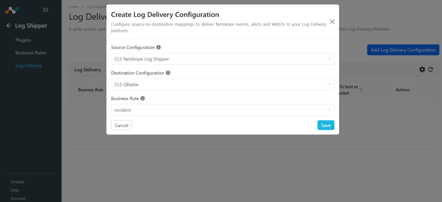Show Business Rule info icon
Viewport: 442px width, 202px height.
pos(142,98)
